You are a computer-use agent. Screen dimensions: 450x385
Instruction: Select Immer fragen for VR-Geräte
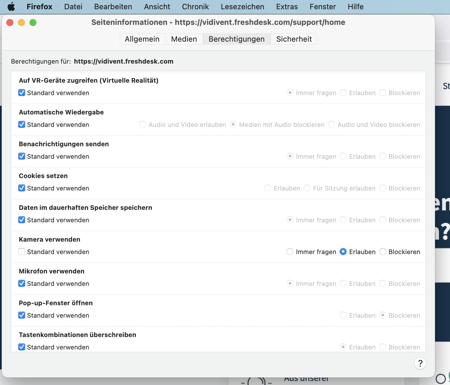pyautogui.click(x=290, y=92)
